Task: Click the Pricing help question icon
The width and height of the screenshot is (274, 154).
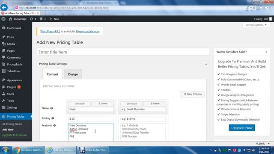Action: (53, 118)
